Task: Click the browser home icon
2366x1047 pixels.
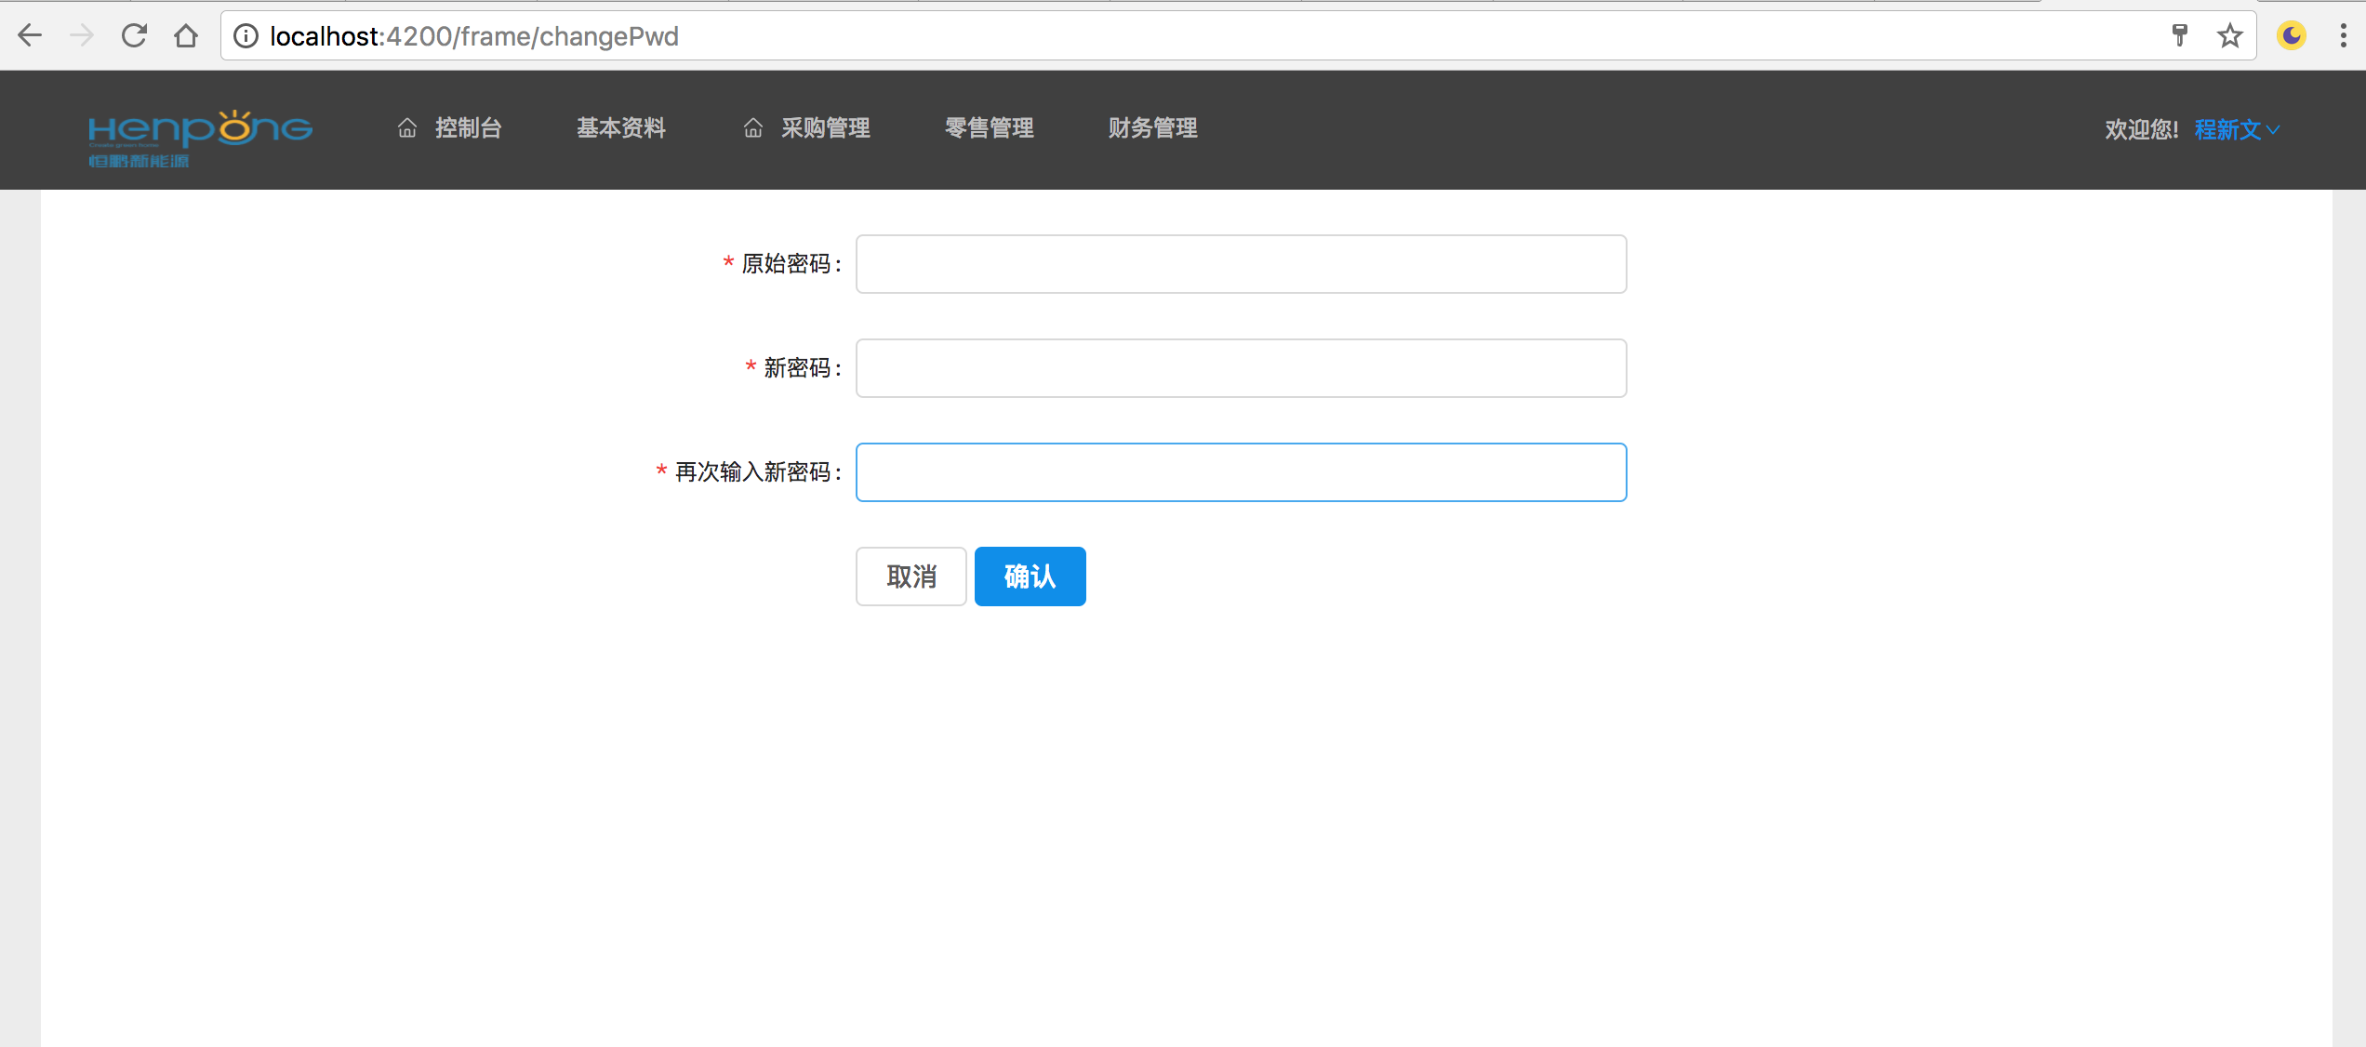Action: [x=186, y=36]
